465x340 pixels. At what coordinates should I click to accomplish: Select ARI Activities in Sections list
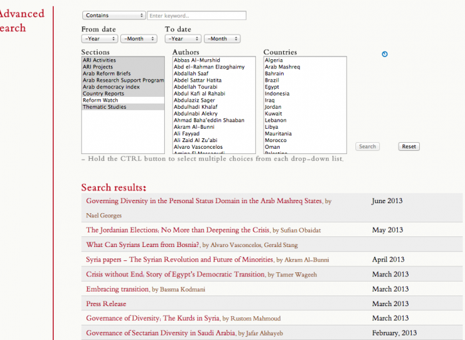pyautogui.click(x=99, y=60)
